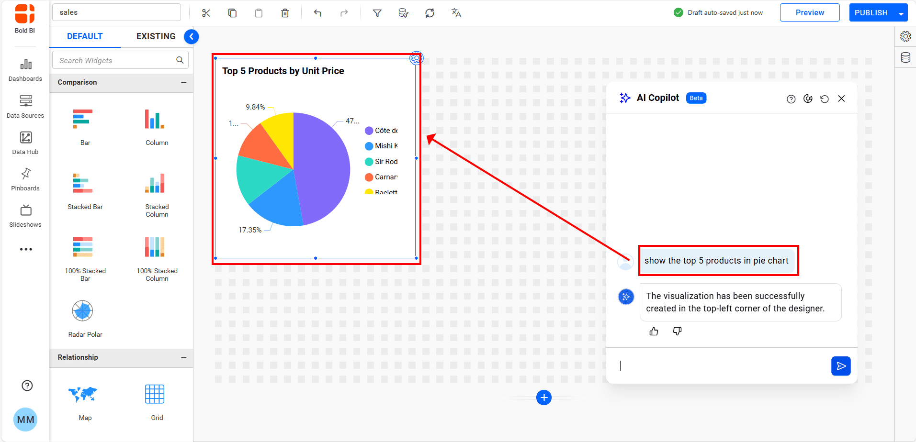This screenshot has width=916, height=442.
Task: Collapse the Comparison widget section
Action: (x=183, y=82)
